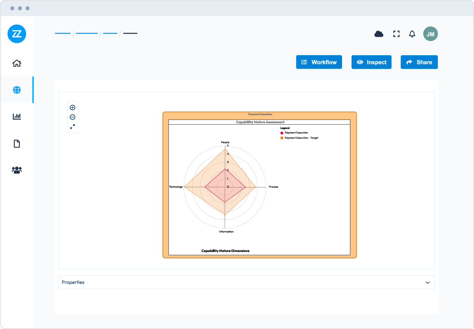Click the Properties section header
Viewport: 474px width, 329px height.
73,282
